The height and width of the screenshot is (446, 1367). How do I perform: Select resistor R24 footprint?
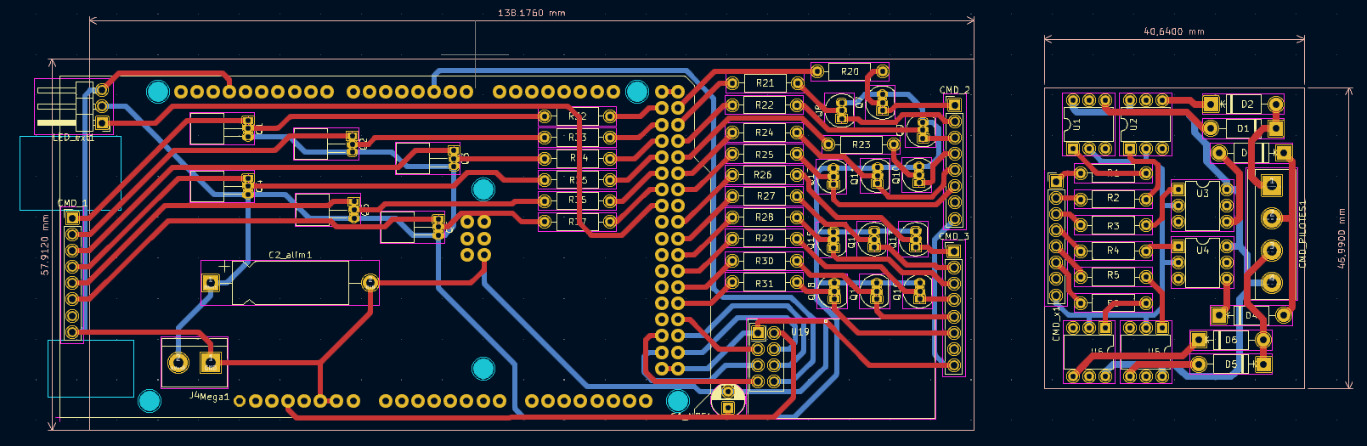click(765, 133)
